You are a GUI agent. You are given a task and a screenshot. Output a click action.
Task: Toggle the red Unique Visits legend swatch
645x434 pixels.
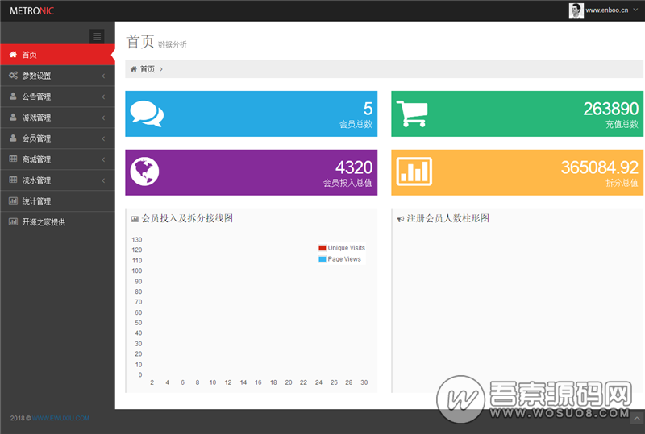click(x=322, y=248)
